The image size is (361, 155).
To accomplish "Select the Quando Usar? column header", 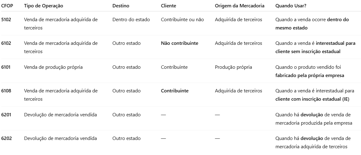I will 291,6.
